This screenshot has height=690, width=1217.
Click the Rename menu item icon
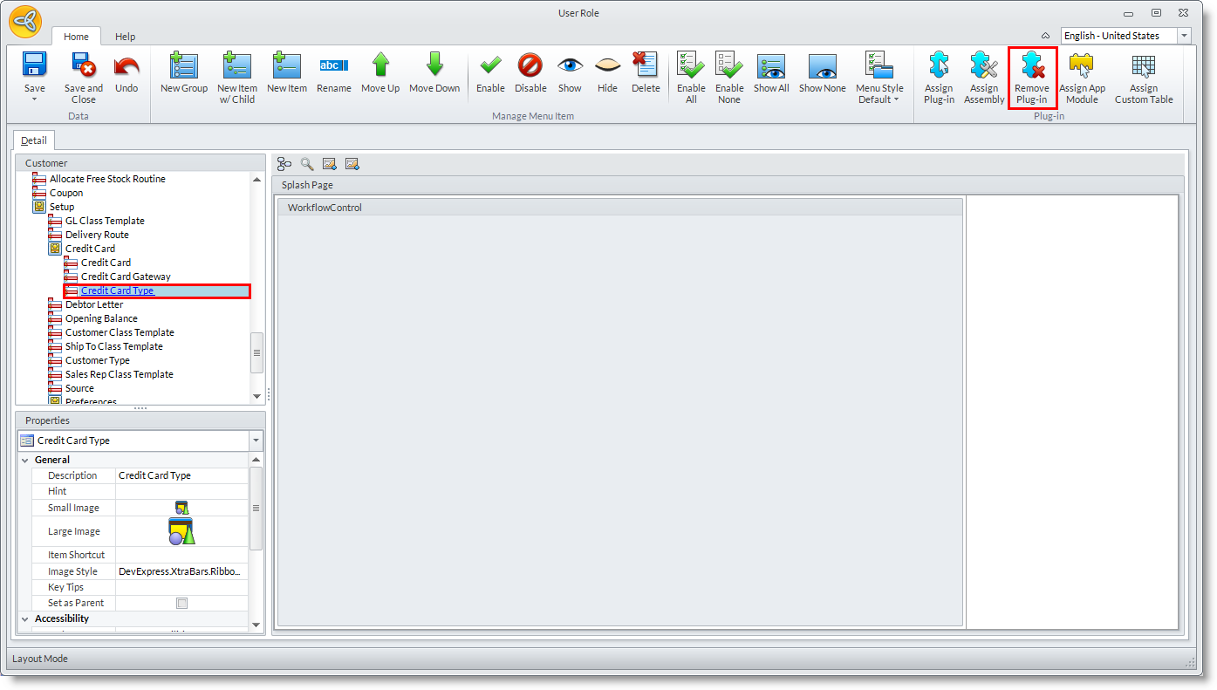click(x=333, y=66)
